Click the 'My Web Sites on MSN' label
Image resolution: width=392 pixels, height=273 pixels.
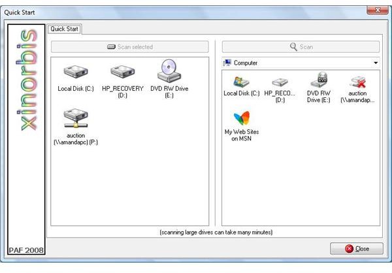click(242, 135)
